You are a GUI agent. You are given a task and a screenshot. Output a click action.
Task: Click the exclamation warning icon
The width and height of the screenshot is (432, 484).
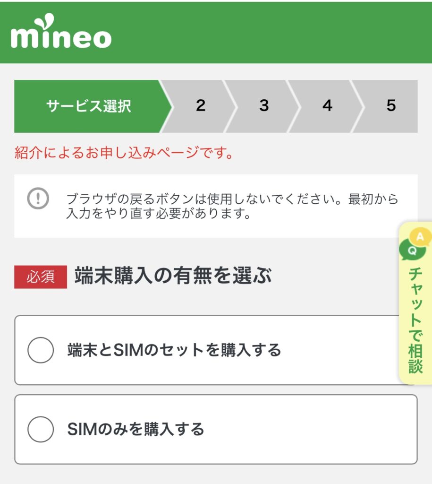(38, 199)
